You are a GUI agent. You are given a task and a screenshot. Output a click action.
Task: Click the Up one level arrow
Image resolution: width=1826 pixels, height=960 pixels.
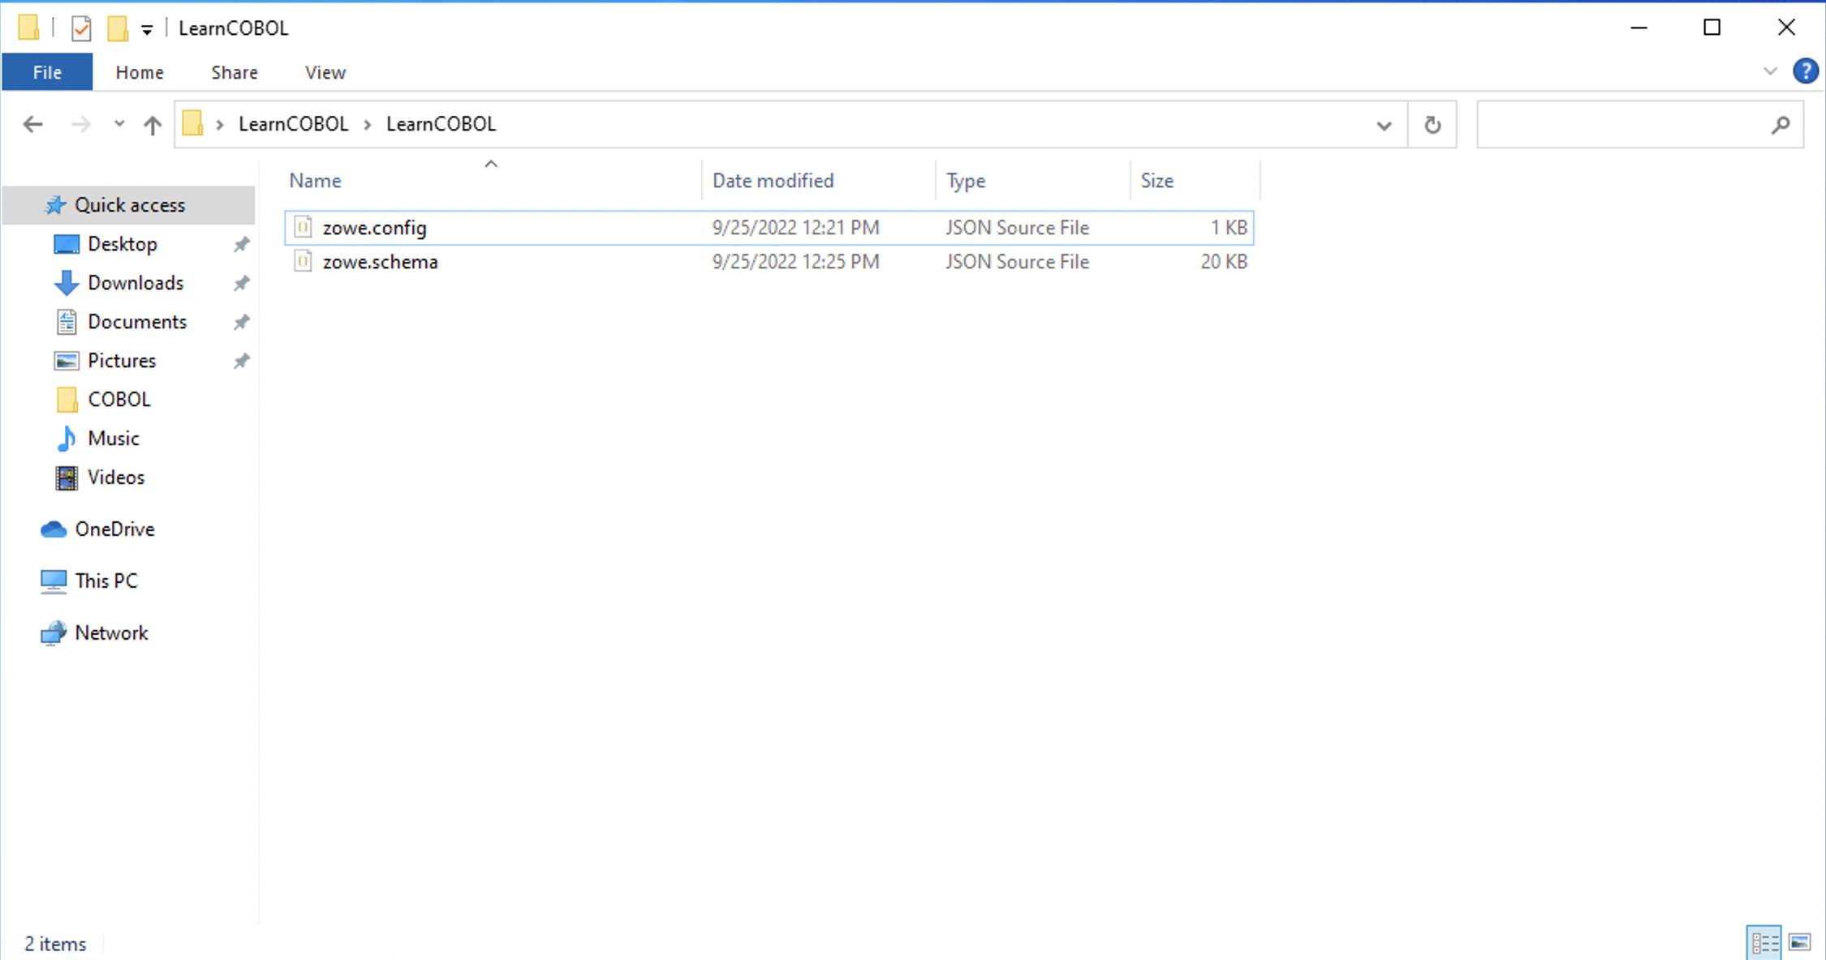pyautogui.click(x=152, y=124)
